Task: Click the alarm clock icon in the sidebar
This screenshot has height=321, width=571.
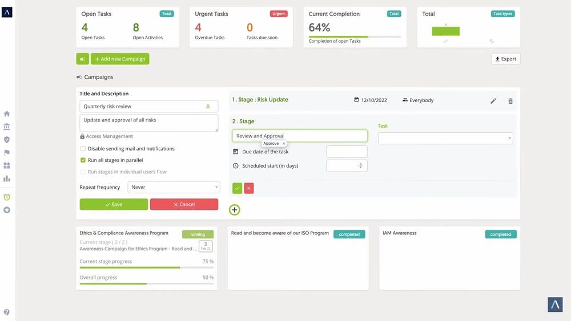Action: pos(7,197)
